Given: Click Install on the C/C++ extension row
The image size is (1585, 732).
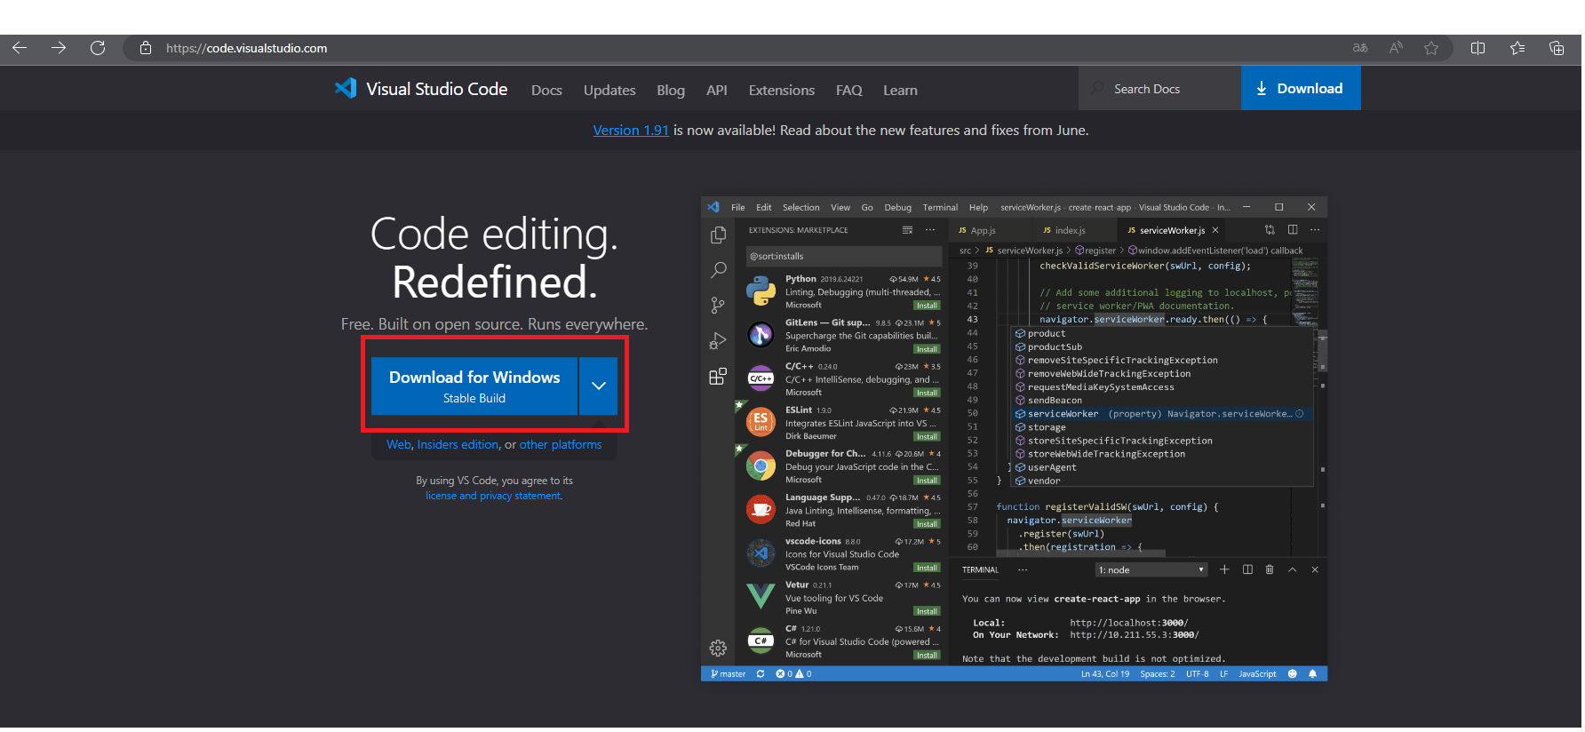Looking at the screenshot, I should (x=927, y=393).
